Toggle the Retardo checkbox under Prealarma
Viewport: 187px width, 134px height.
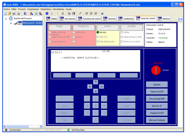click(x=74, y=37)
